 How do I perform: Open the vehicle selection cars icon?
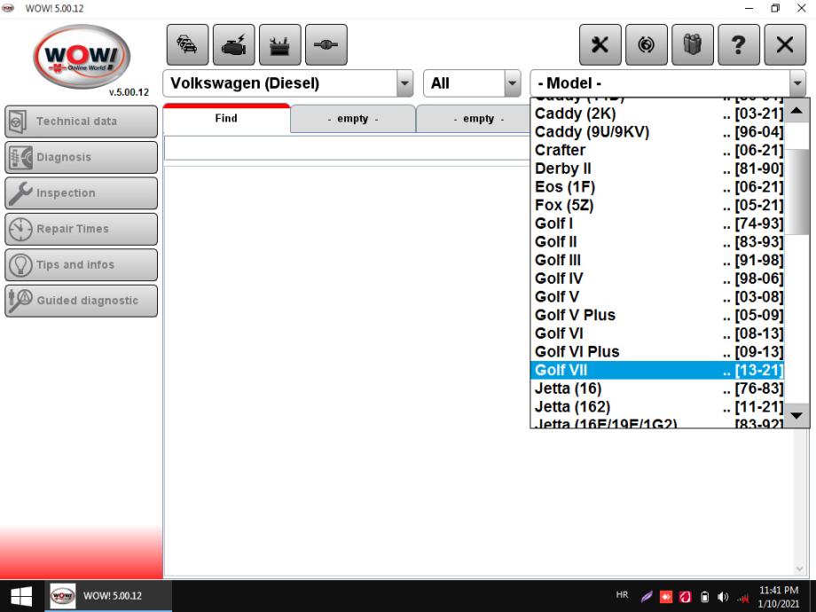click(x=187, y=44)
